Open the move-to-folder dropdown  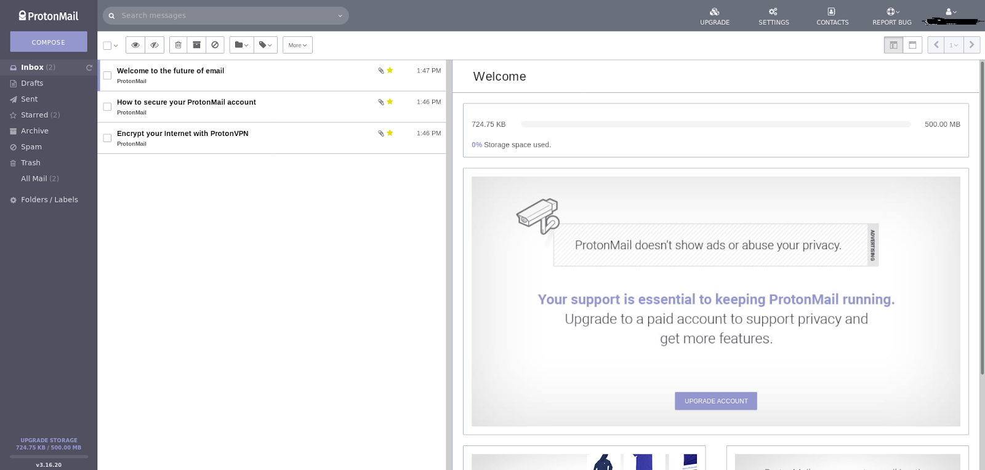click(241, 45)
